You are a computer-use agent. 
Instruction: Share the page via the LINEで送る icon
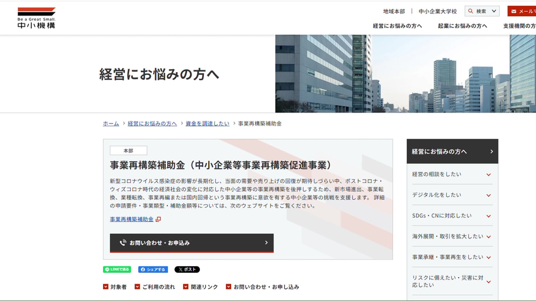[x=117, y=269]
